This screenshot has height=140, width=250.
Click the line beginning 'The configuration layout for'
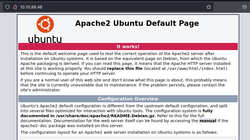(119, 132)
